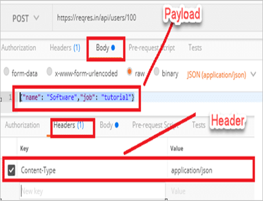This screenshot has height=201, width=263.
Task: Open upper Tests tab
Action: pyautogui.click(x=195, y=48)
